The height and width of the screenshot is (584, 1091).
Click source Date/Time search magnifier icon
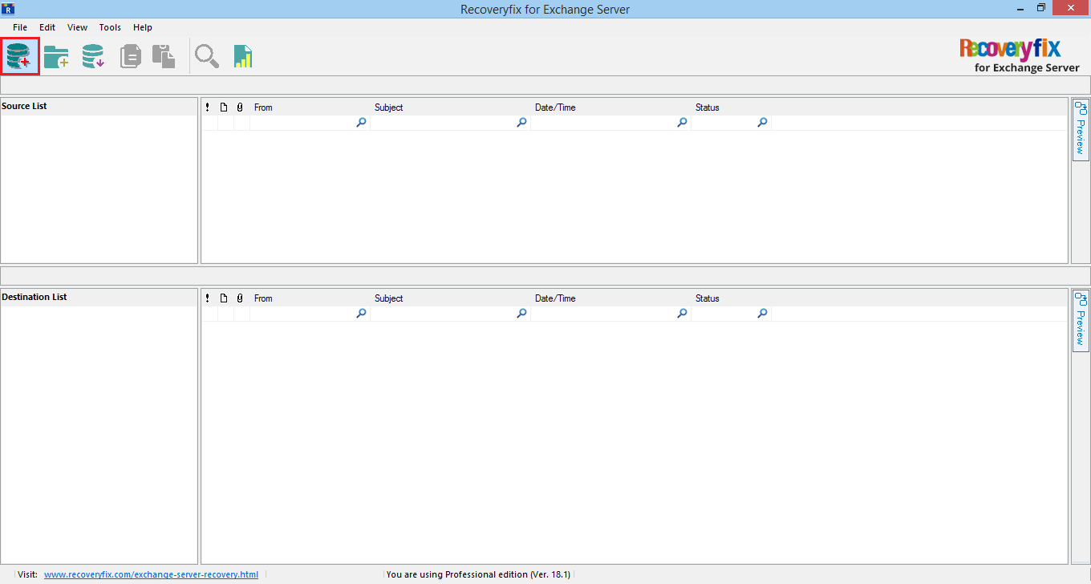pos(682,123)
